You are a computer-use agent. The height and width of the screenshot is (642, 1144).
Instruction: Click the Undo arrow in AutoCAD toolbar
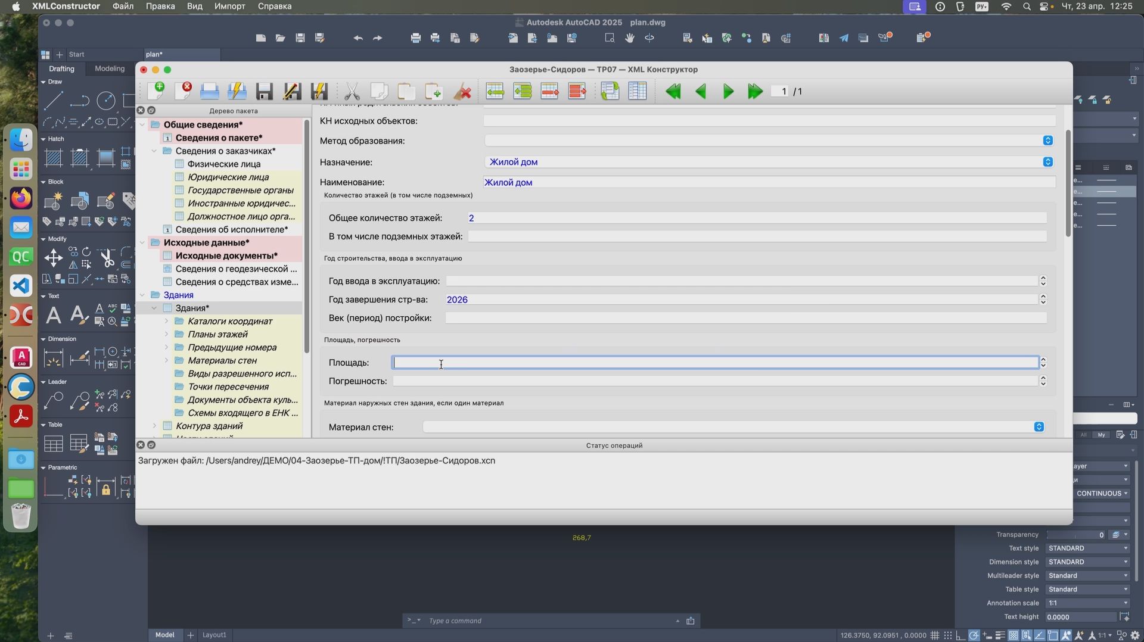click(357, 38)
